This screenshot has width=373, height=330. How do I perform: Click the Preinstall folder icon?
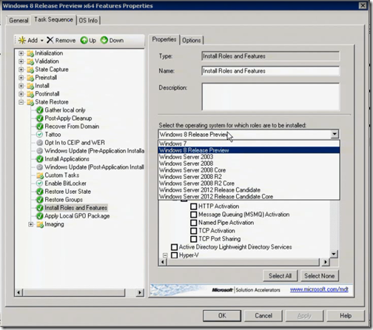[30, 78]
